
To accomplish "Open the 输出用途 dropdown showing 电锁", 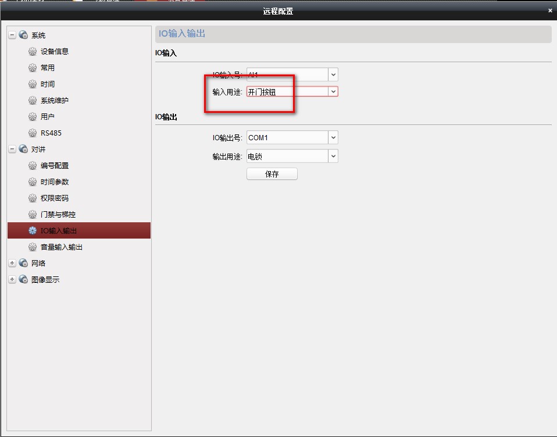I will 333,156.
